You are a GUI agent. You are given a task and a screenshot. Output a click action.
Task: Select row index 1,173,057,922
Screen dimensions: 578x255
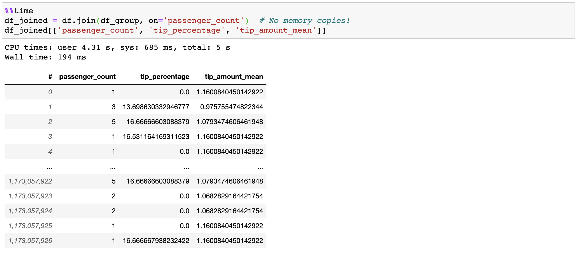pos(30,181)
